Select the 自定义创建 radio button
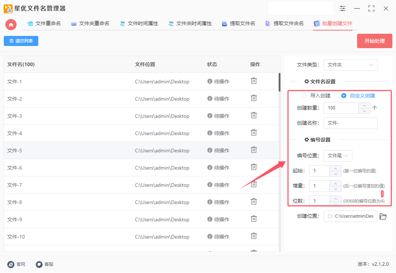The width and height of the screenshot is (396, 273). tap(343, 96)
